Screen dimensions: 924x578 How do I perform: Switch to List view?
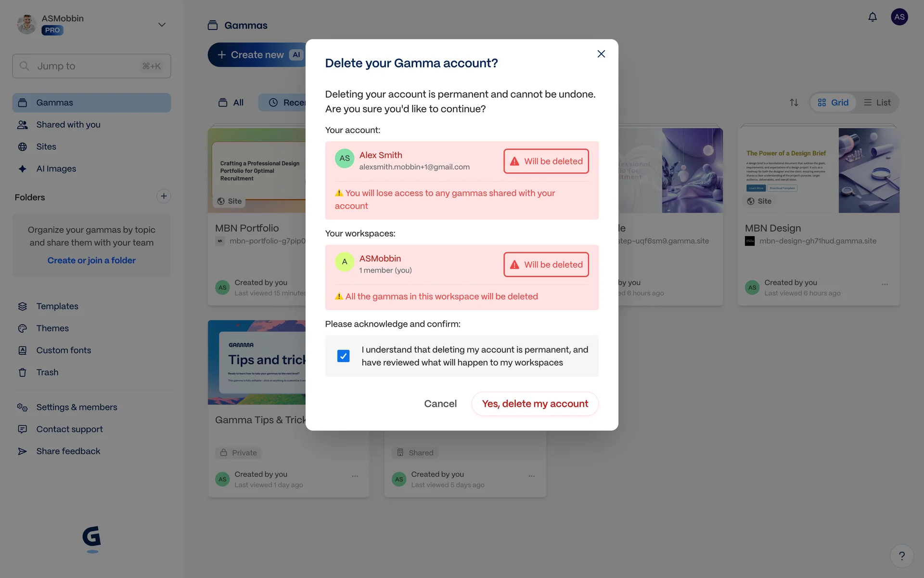coord(877,103)
